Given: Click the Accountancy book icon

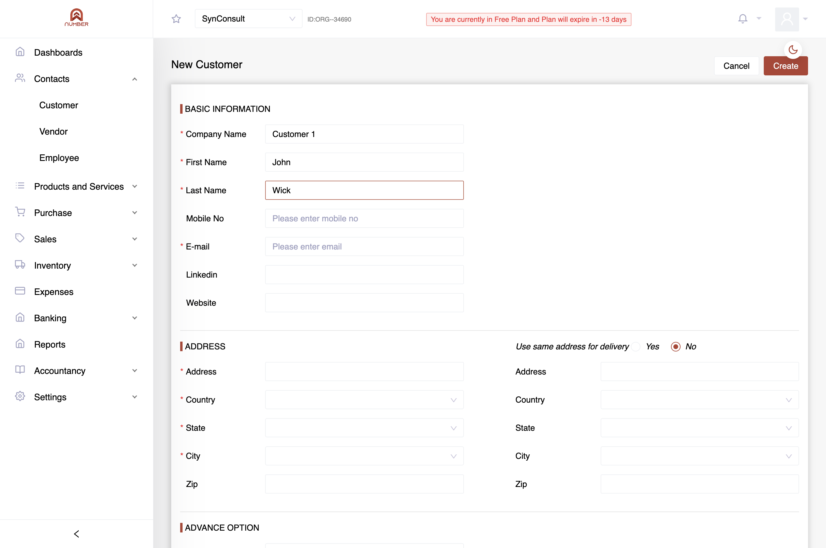Looking at the screenshot, I should tap(20, 370).
